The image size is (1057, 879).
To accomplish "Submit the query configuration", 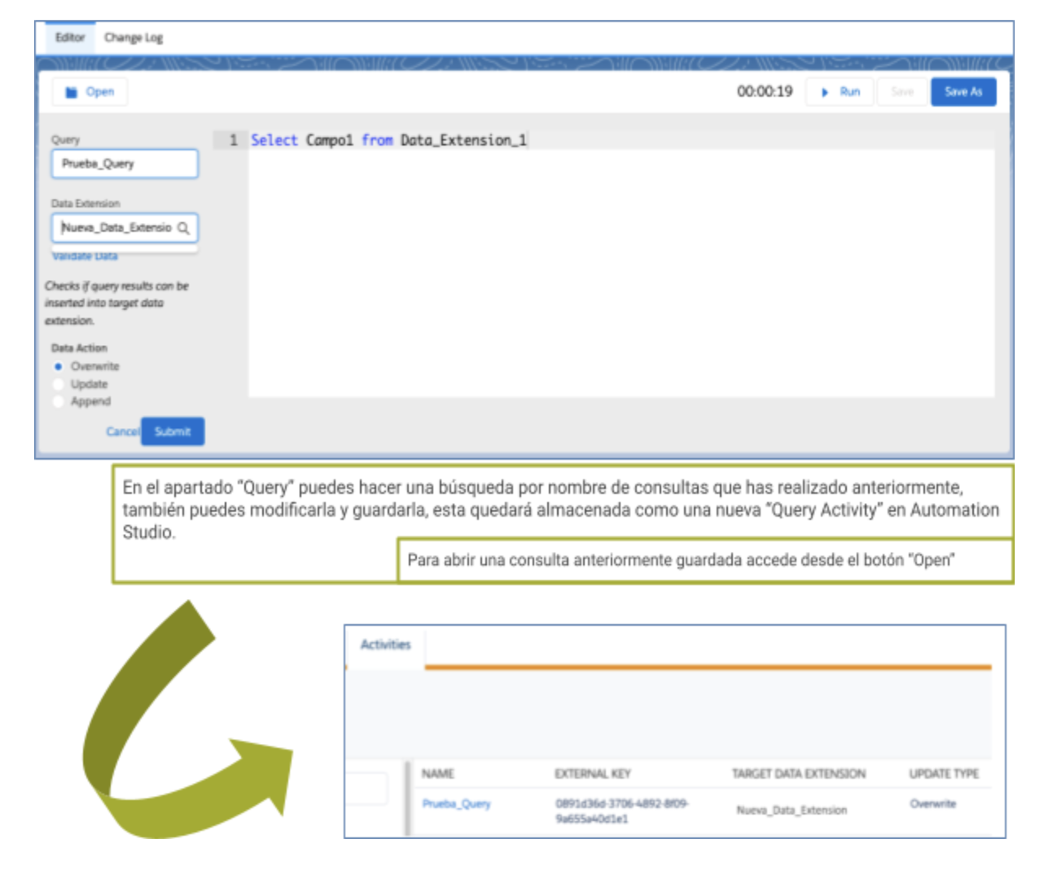I will tap(173, 432).
